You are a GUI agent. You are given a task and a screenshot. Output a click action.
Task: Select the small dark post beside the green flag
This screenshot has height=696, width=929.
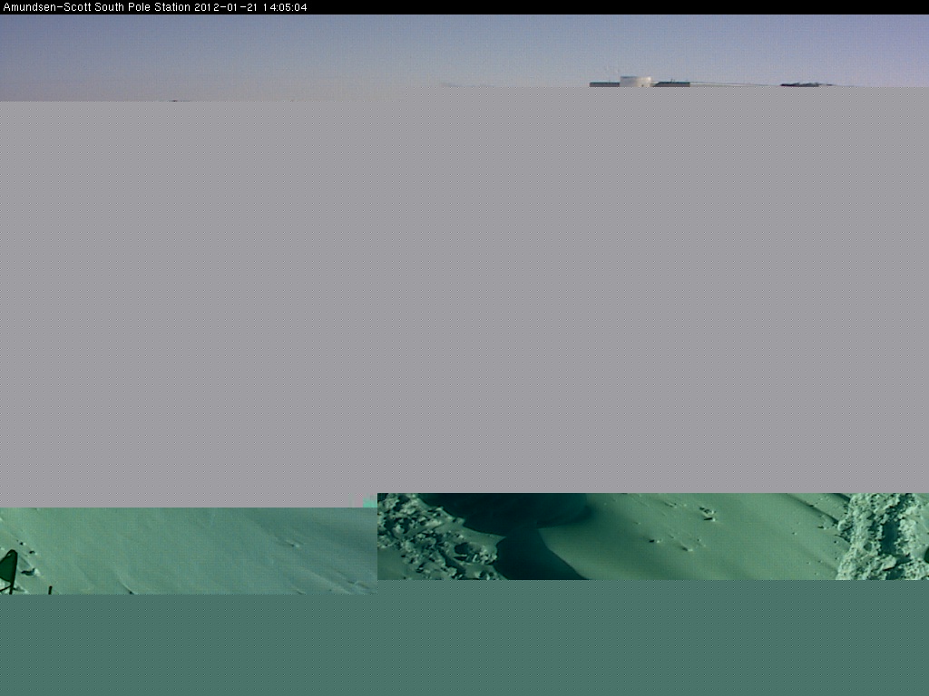point(50,589)
